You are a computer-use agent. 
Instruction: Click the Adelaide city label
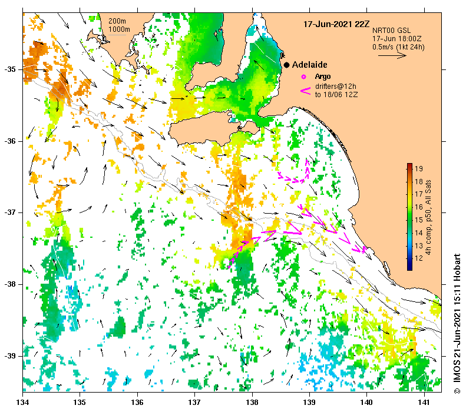tap(310, 65)
